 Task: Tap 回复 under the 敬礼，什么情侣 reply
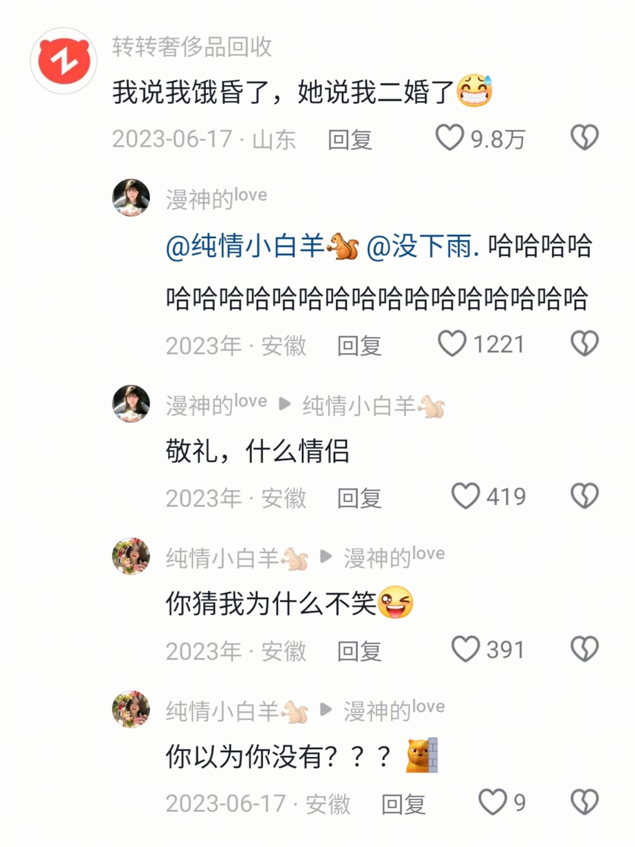pyautogui.click(x=359, y=498)
